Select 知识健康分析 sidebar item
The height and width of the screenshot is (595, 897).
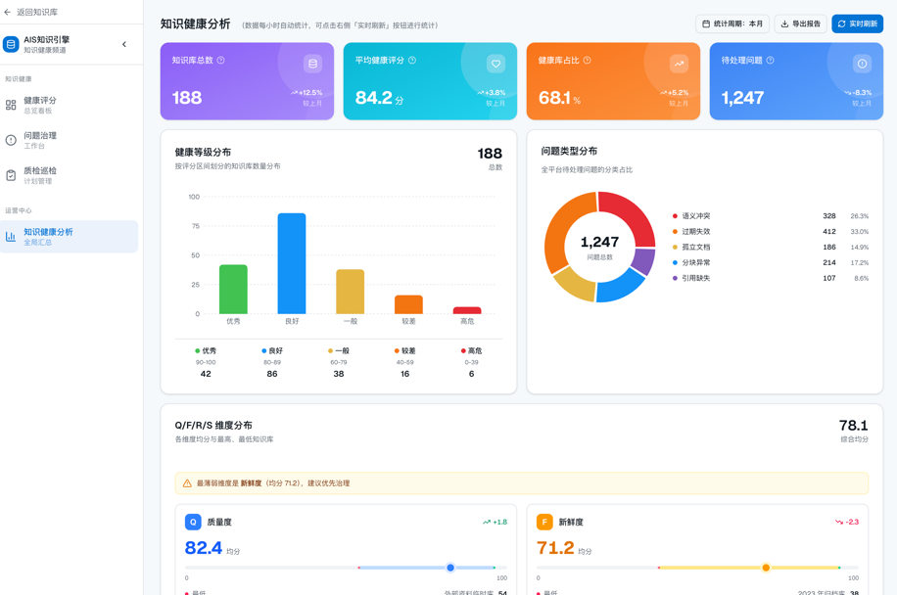[x=69, y=236]
